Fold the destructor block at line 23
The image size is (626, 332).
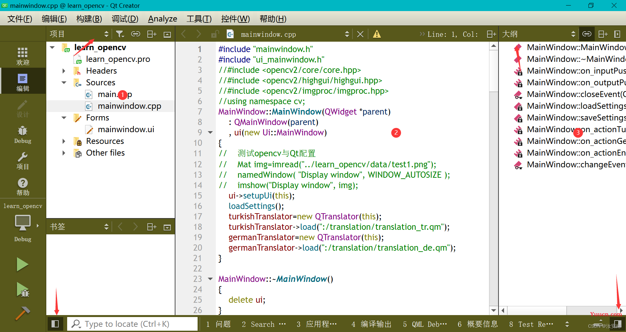coord(210,279)
